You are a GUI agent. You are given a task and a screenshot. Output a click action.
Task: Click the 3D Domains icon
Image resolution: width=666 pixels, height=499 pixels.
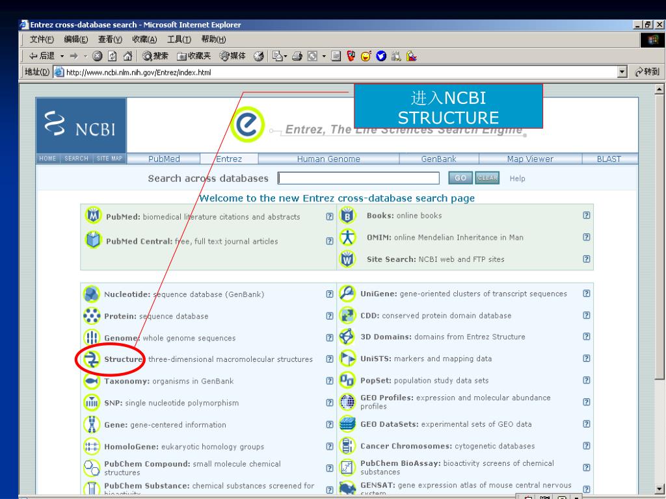(x=347, y=337)
